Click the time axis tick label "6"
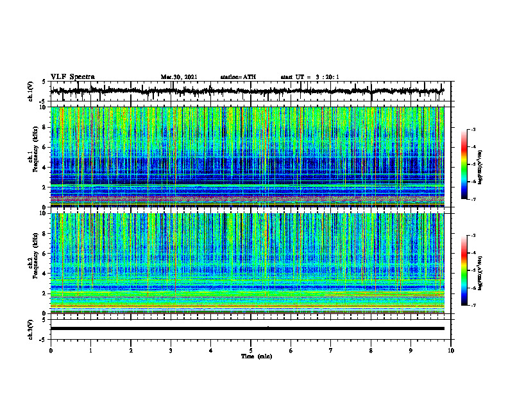 point(291,351)
